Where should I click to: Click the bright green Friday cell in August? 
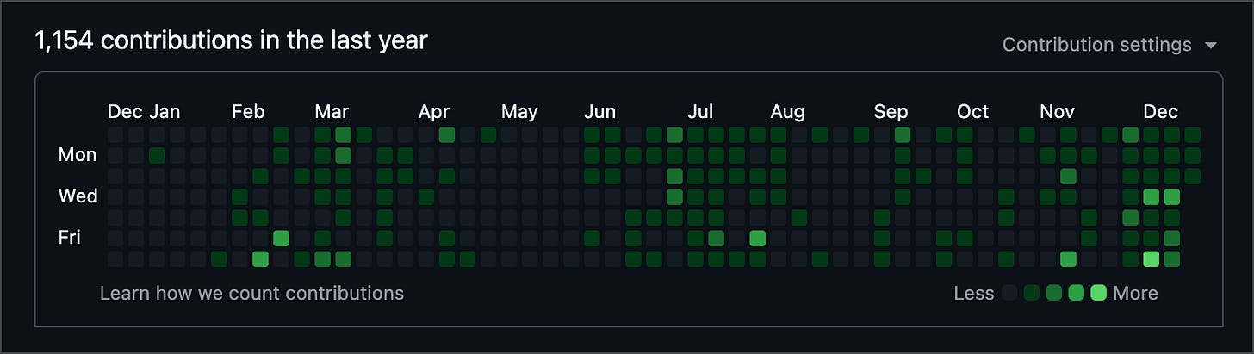(758, 238)
